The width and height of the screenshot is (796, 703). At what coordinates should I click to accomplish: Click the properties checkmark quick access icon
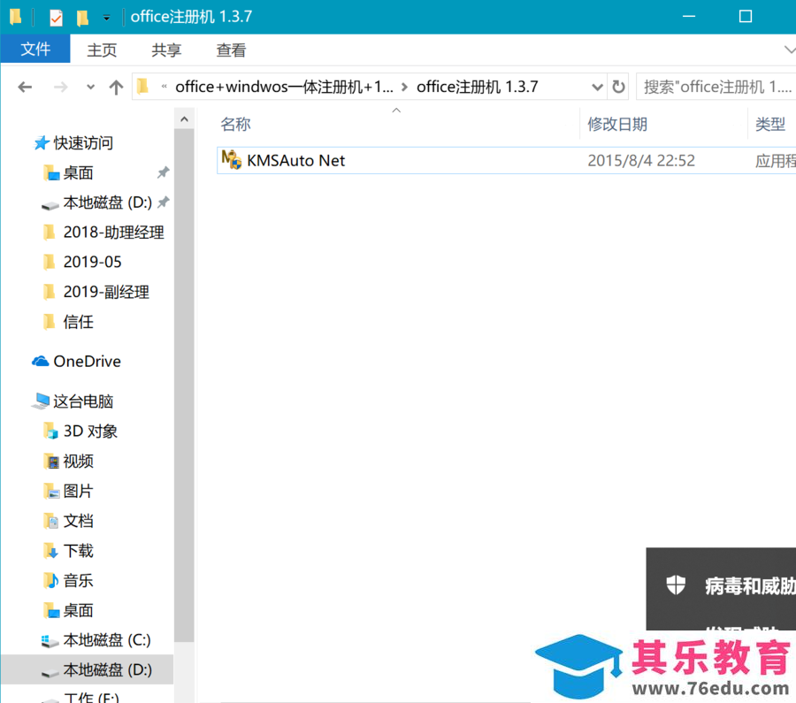(56, 18)
